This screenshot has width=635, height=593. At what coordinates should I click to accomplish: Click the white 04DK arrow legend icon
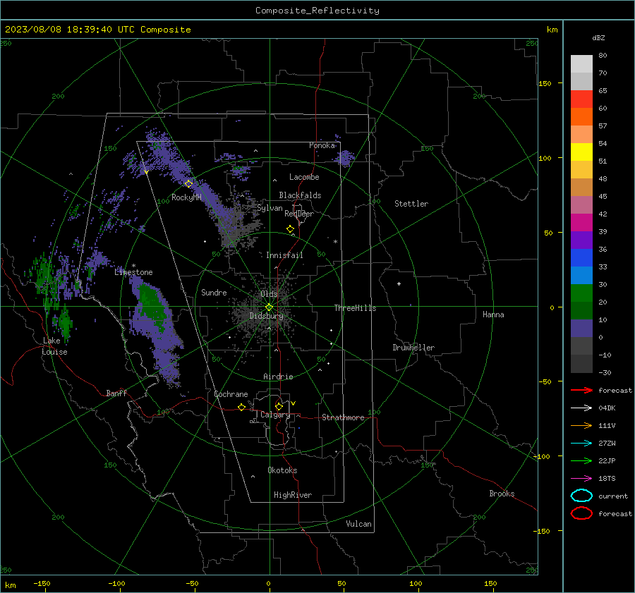[x=581, y=408]
